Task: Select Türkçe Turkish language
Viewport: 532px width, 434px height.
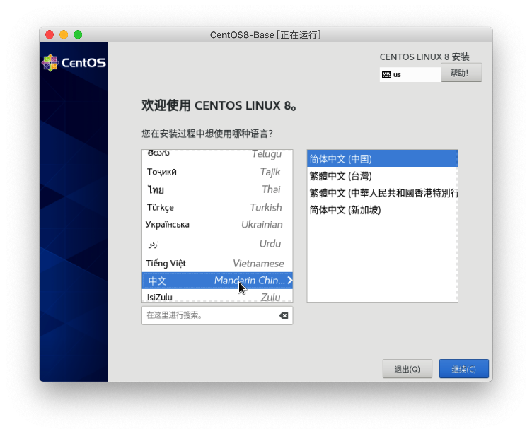Action: (217, 207)
